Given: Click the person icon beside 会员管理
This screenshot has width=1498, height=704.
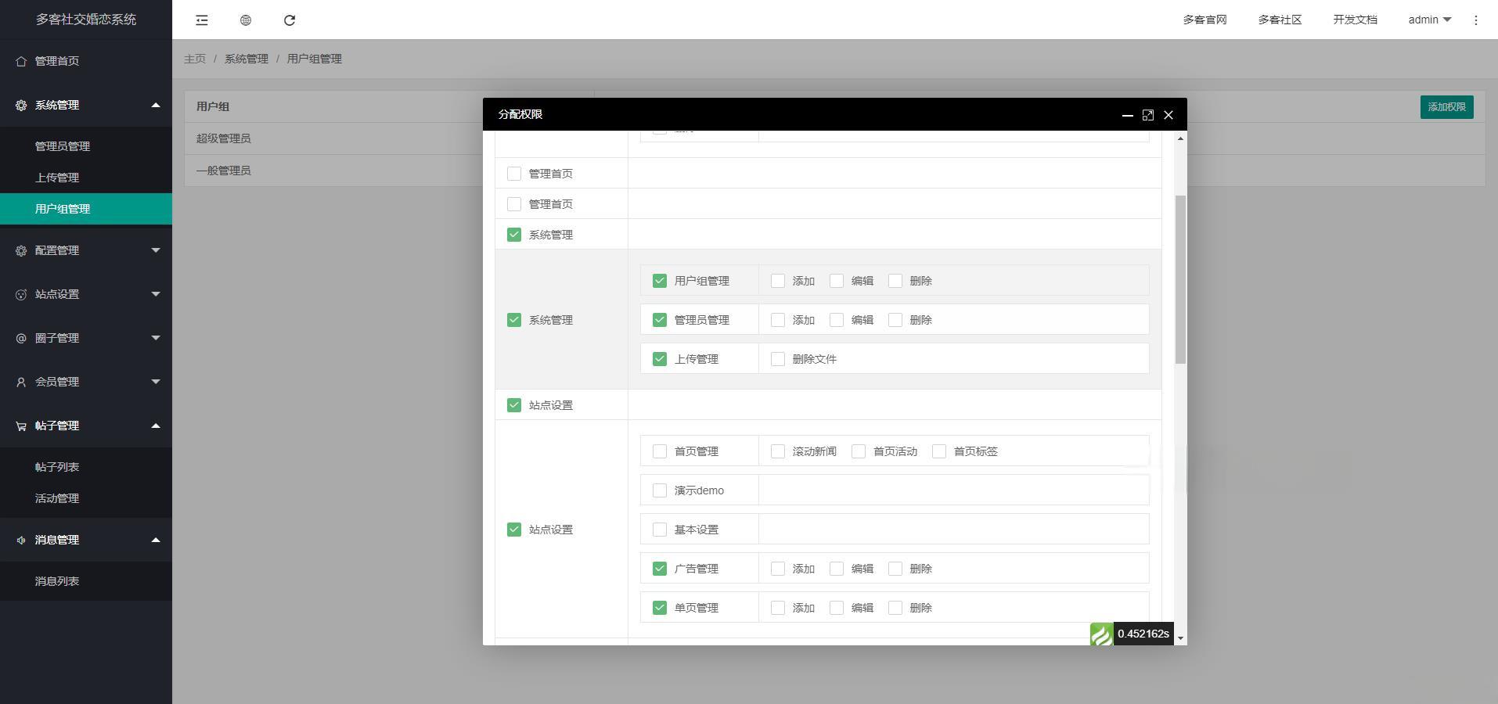Looking at the screenshot, I should click(x=21, y=382).
